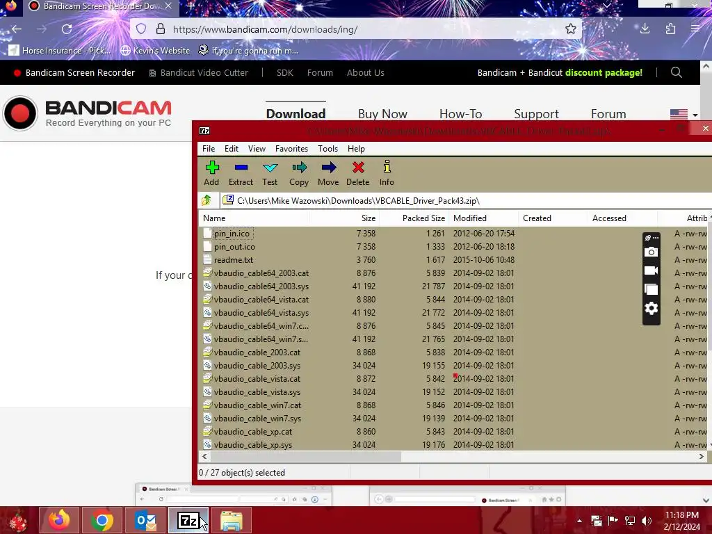Click the site padlock icon
The image size is (712, 534).
(161, 29)
